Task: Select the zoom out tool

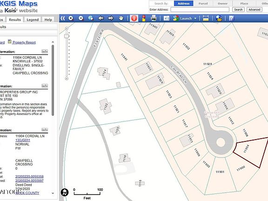Action: point(81,18)
